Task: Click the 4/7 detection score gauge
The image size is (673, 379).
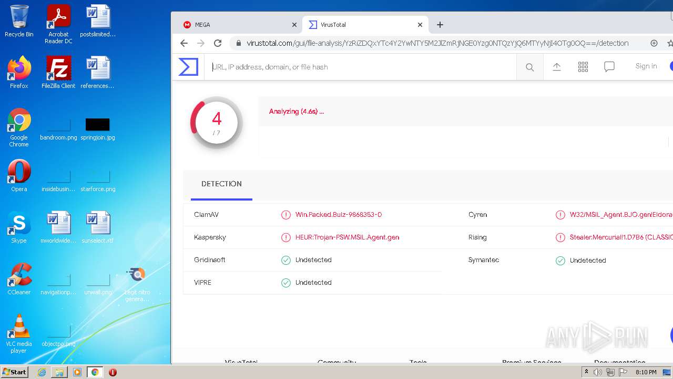Action: pos(216,123)
